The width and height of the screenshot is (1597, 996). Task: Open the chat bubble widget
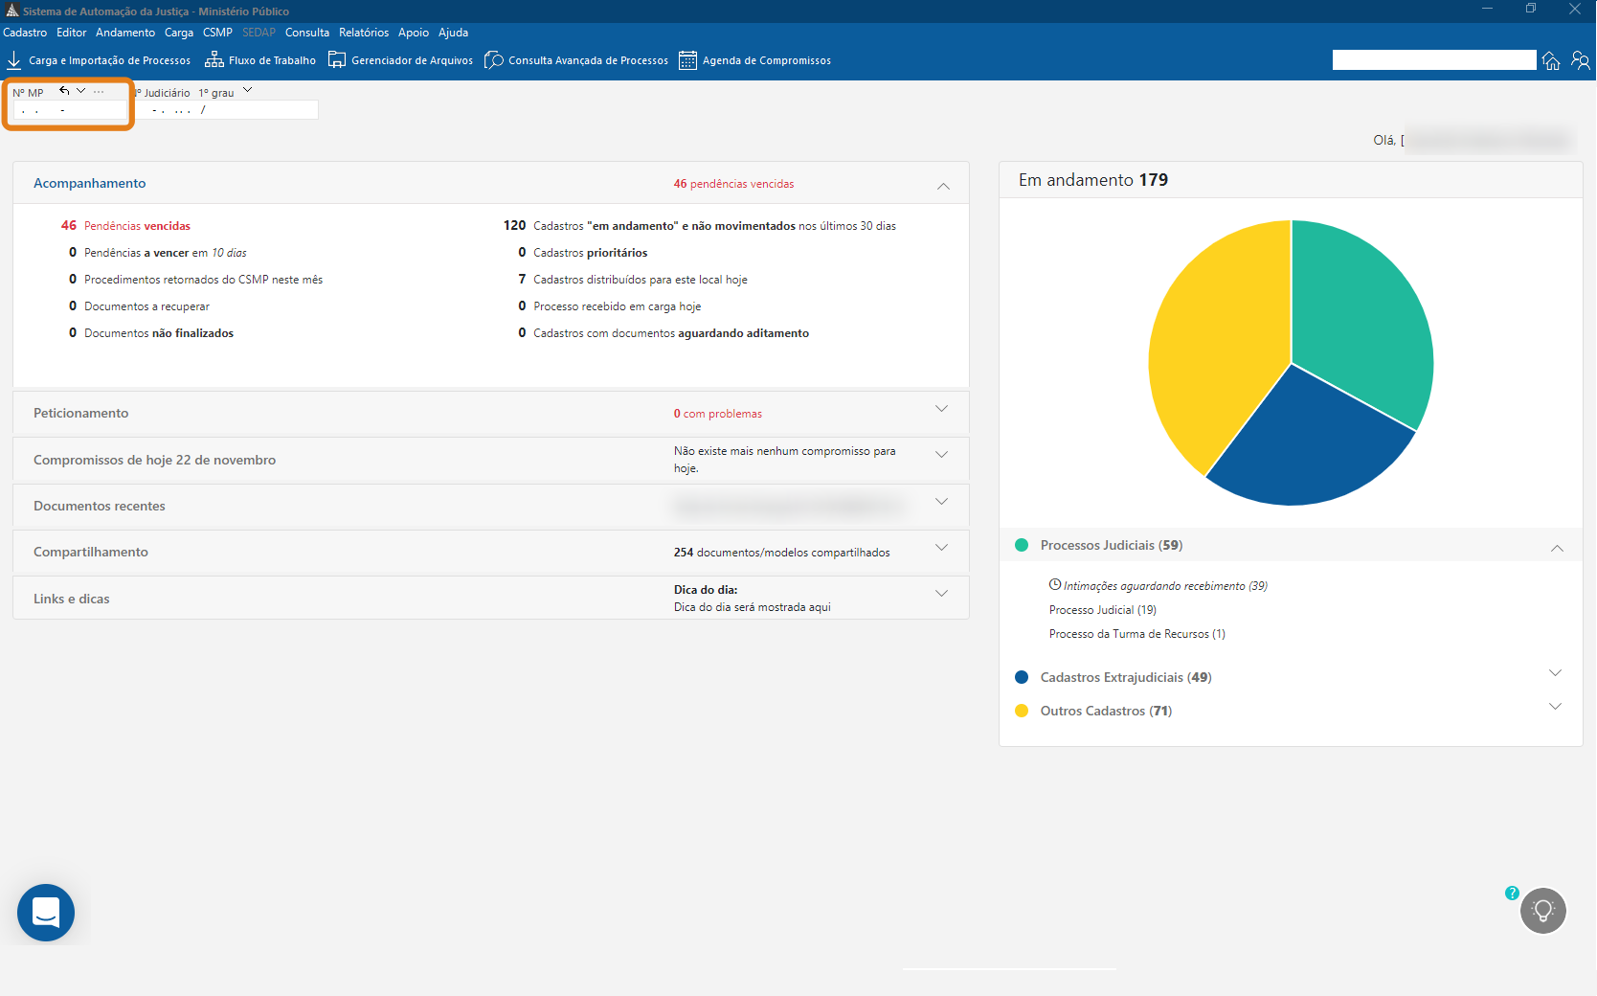click(x=46, y=913)
